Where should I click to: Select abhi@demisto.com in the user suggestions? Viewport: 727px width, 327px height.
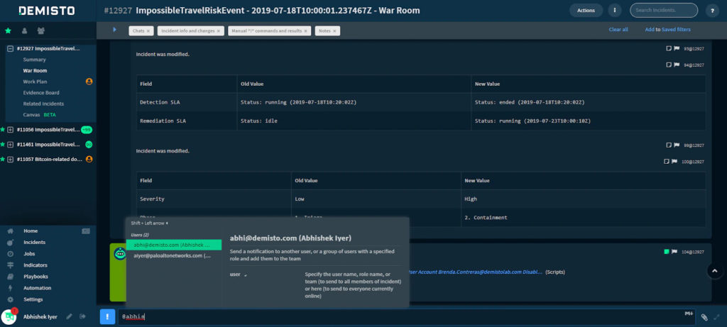[174, 245]
